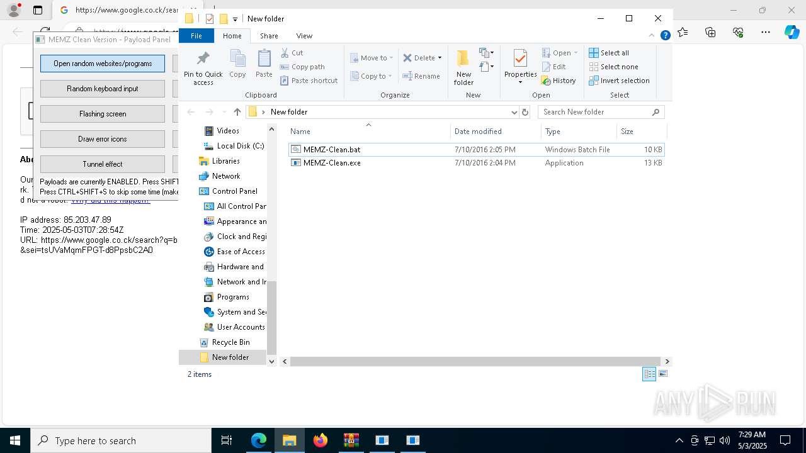Image resolution: width=806 pixels, height=453 pixels.
Task: Open the New item dropdown
Action: point(486,53)
